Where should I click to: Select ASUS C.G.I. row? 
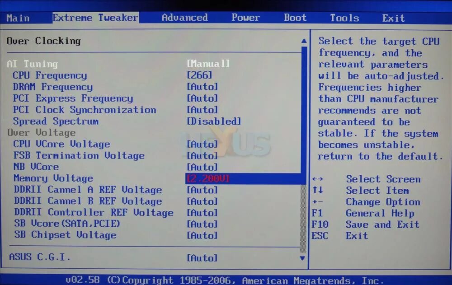click(40, 257)
